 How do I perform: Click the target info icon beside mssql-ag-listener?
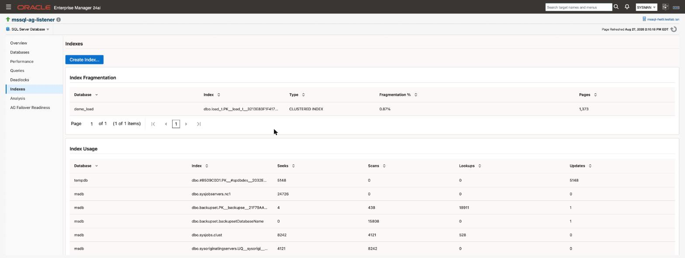click(59, 20)
